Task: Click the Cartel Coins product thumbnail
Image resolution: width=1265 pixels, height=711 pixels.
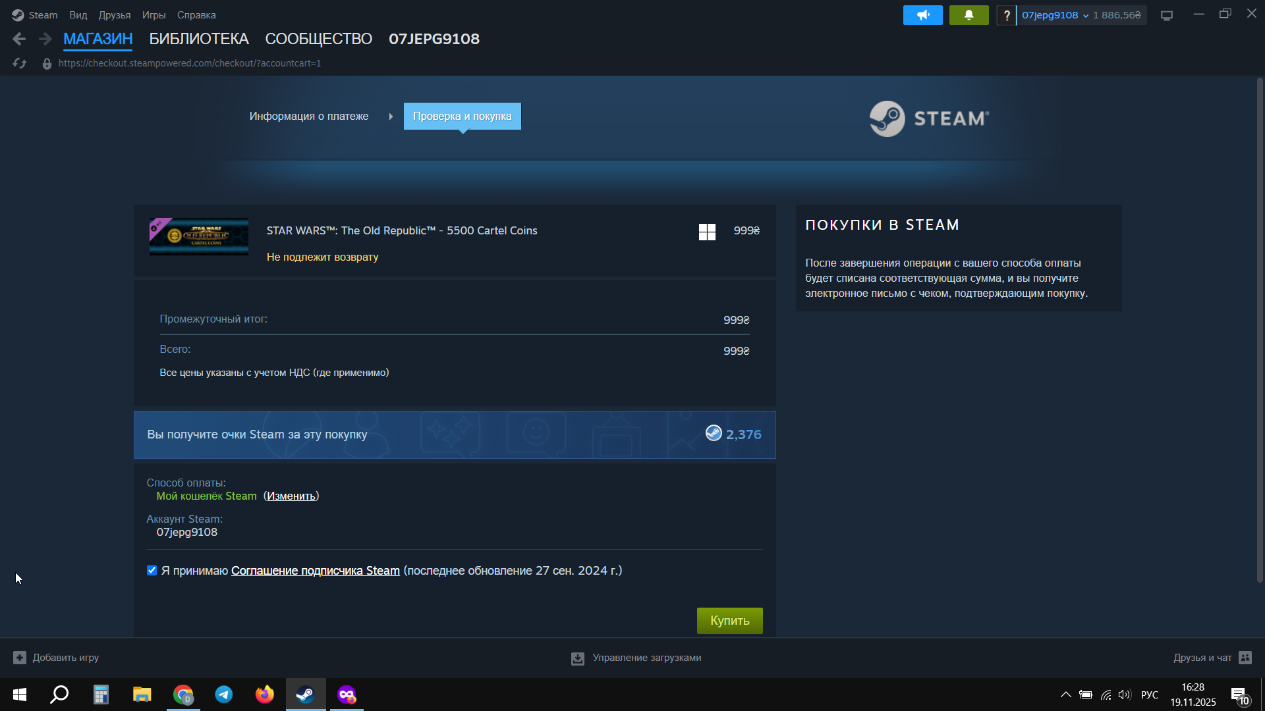Action: coord(199,236)
